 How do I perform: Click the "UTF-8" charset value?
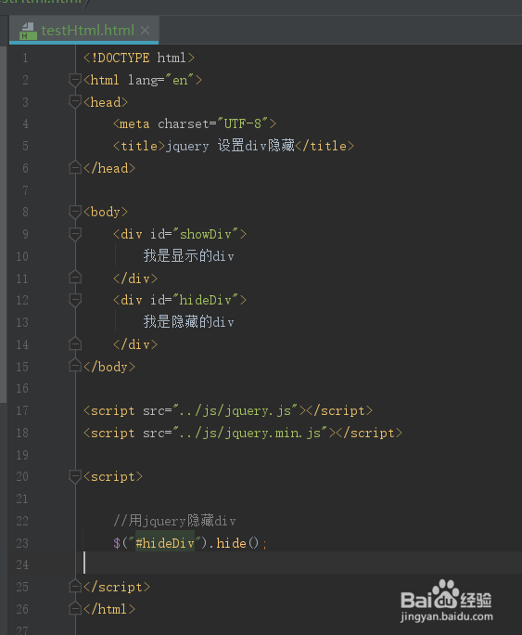tap(243, 123)
